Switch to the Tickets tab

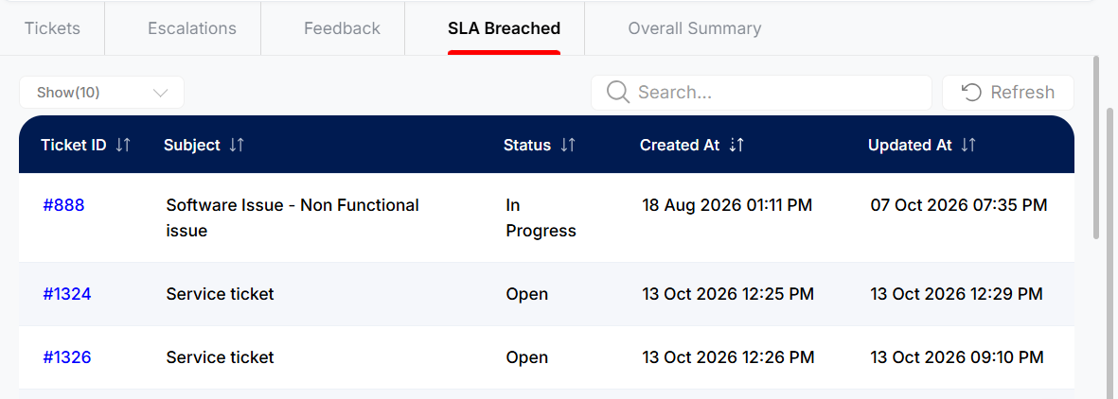click(52, 28)
